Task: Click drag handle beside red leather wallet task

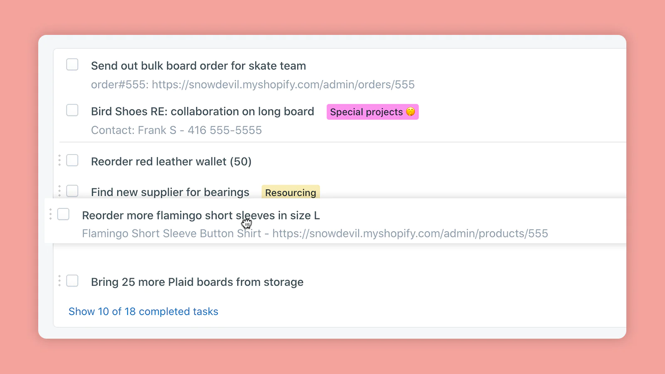Action: pyautogui.click(x=59, y=160)
